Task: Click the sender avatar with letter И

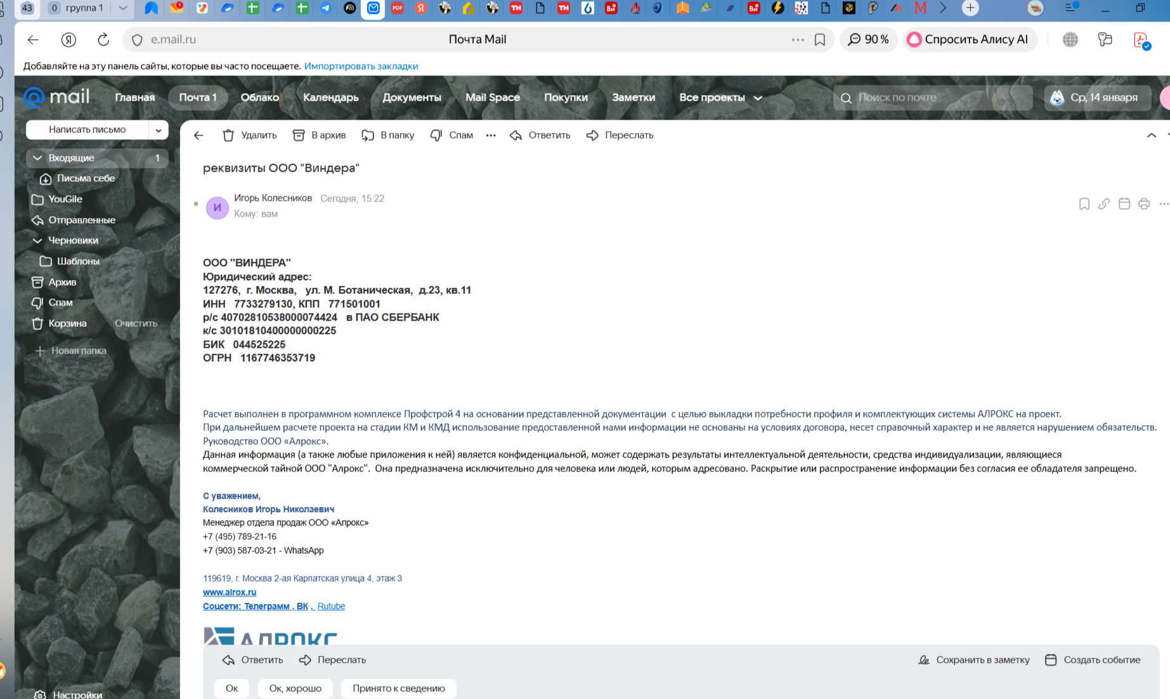Action: click(x=218, y=207)
